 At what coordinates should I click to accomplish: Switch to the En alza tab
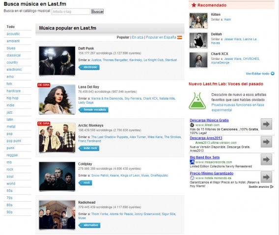[138, 37]
